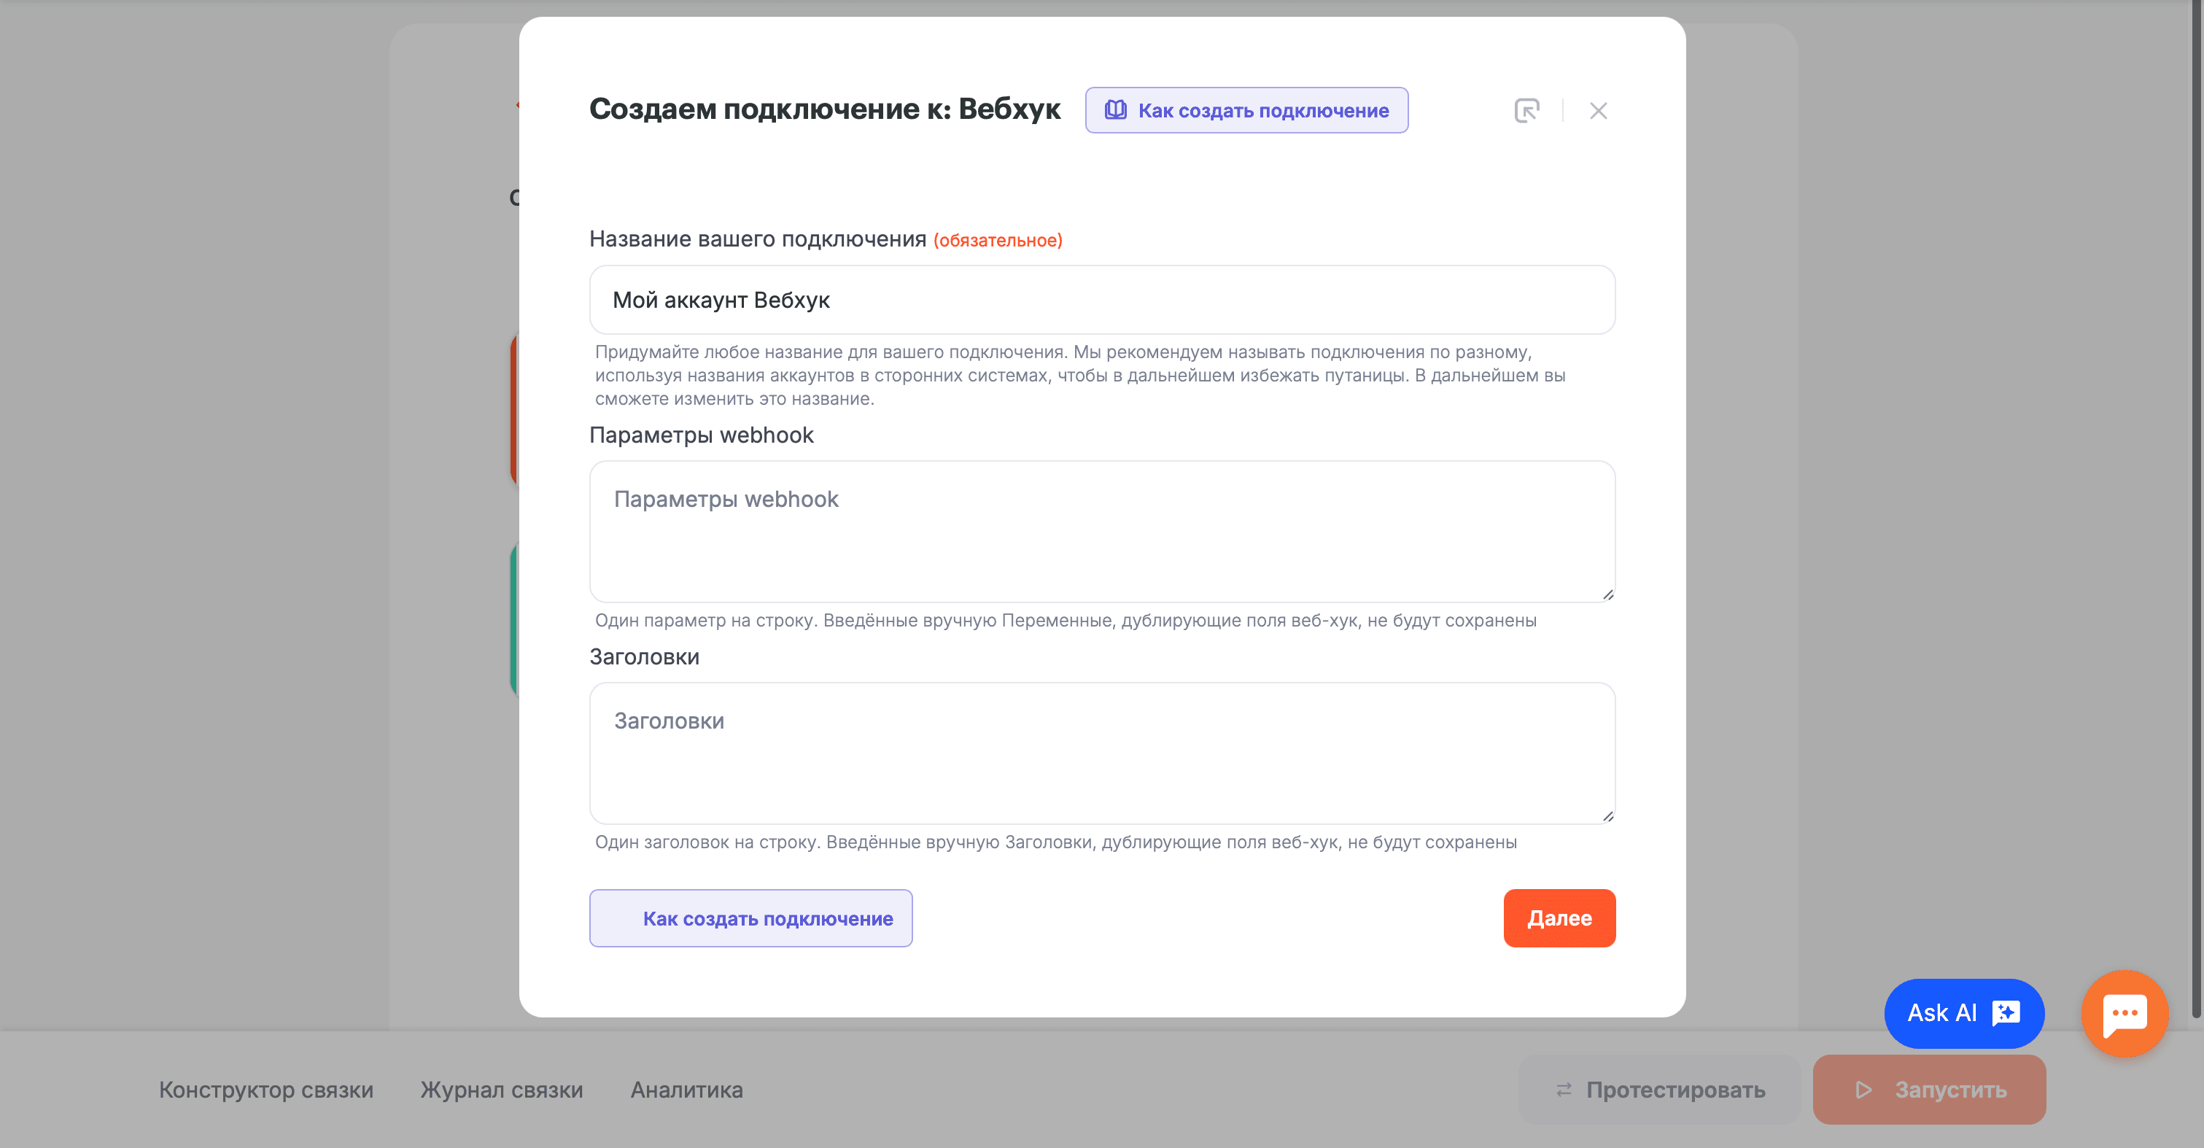Image resolution: width=2204 pixels, height=1148 pixels.
Task: Close the Вебхук connection dialog
Action: tap(1598, 110)
